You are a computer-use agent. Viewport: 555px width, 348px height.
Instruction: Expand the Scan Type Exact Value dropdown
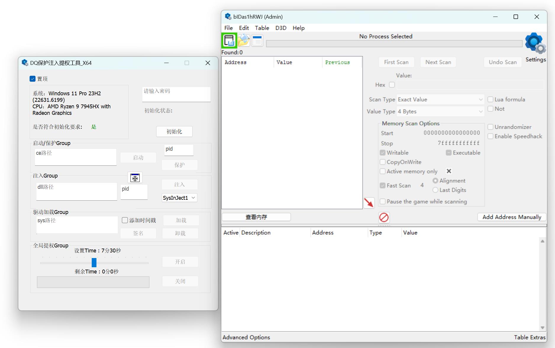click(x=440, y=99)
